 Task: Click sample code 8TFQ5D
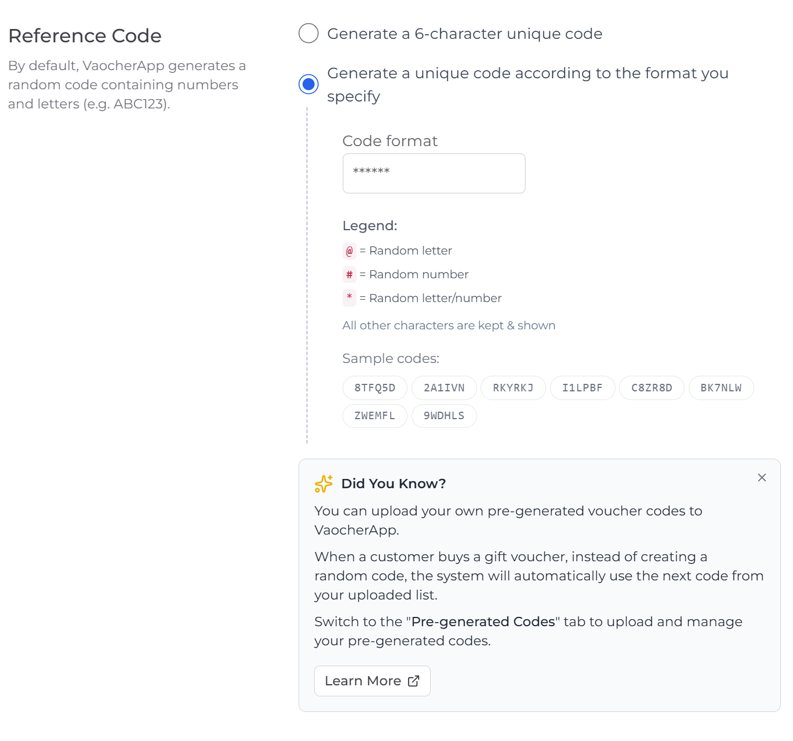click(x=375, y=388)
